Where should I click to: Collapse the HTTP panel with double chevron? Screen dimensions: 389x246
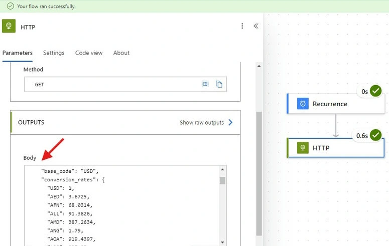coord(256,26)
